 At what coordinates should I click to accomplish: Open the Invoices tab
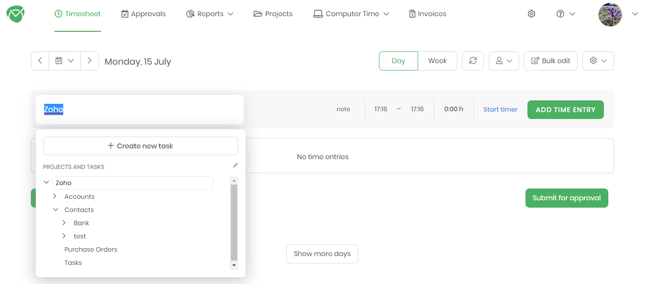click(427, 14)
